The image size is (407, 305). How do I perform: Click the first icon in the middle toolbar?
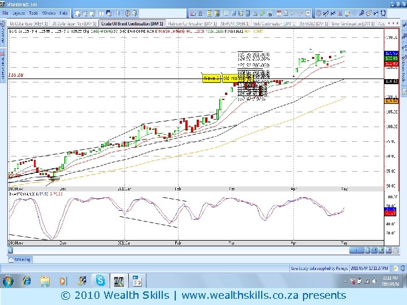(193, 13)
